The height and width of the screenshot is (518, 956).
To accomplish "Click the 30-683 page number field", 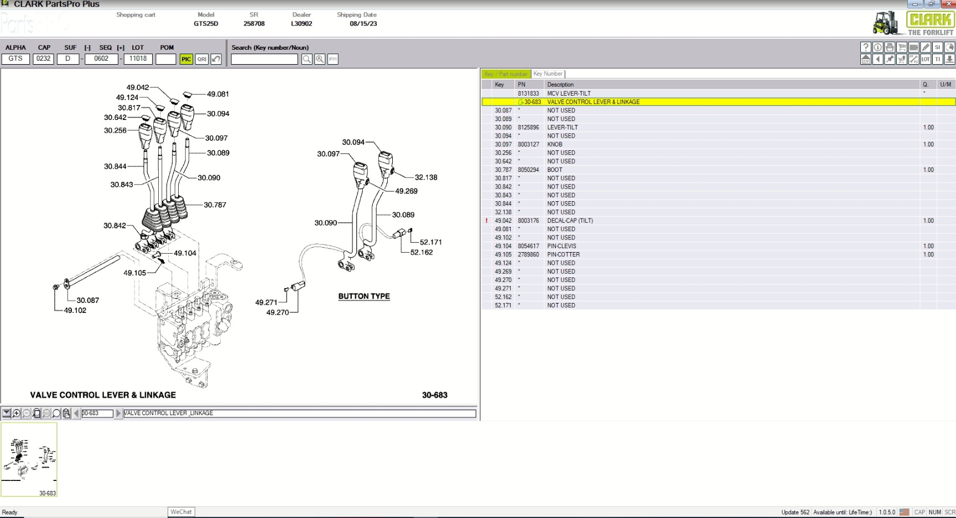I will [97, 413].
